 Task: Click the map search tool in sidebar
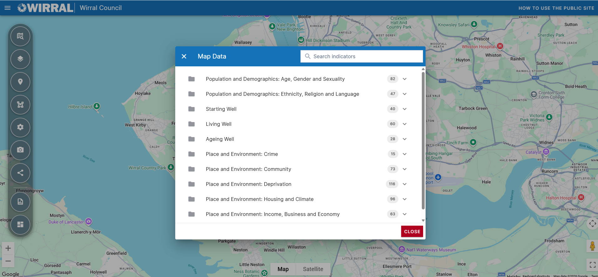pyautogui.click(x=20, y=36)
